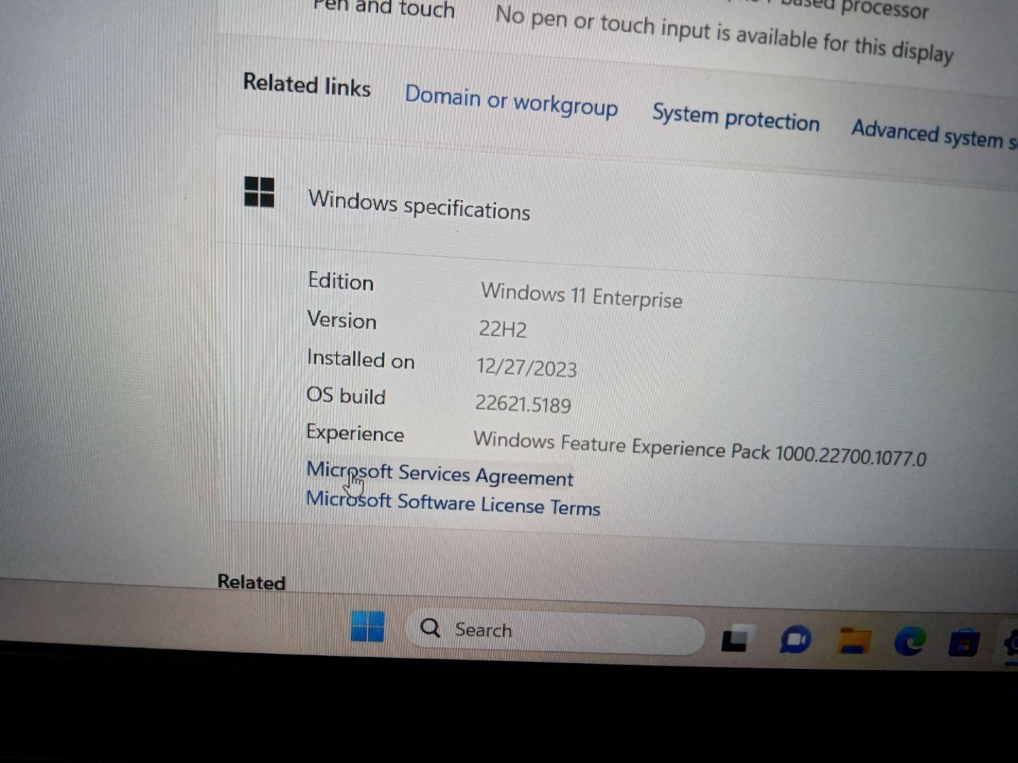This screenshot has width=1018, height=763.
Task: Open File Explorer from the taskbar
Action: (x=854, y=640)
